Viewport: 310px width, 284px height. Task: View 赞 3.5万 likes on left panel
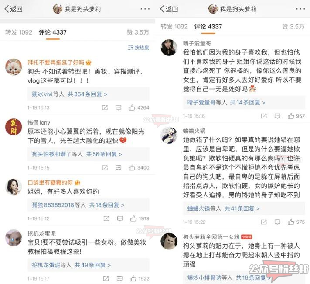pyautogui.click(x=138, y=32)
